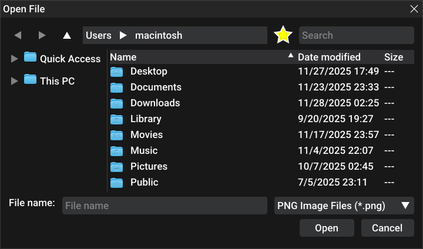The width and height of the screenshot is (423, 249).
Task: Click the yellow star favorites icon
Action: pyautogui.click(x=283, y=35)
